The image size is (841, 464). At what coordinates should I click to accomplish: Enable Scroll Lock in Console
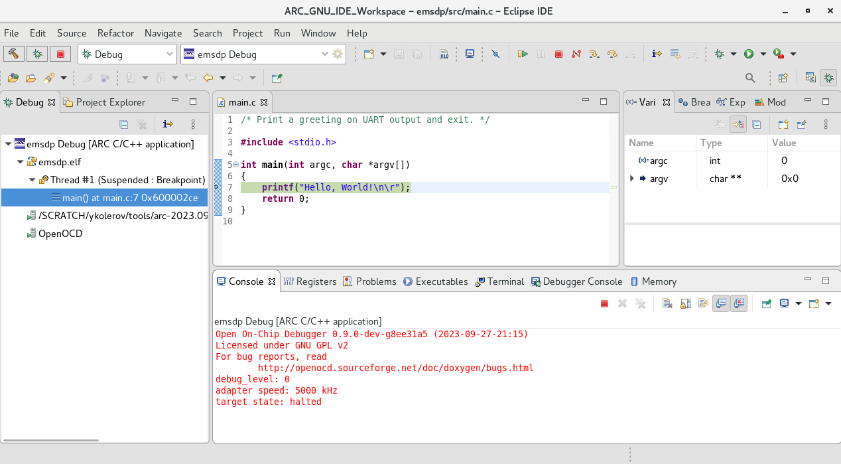click(x=684, y=303)
